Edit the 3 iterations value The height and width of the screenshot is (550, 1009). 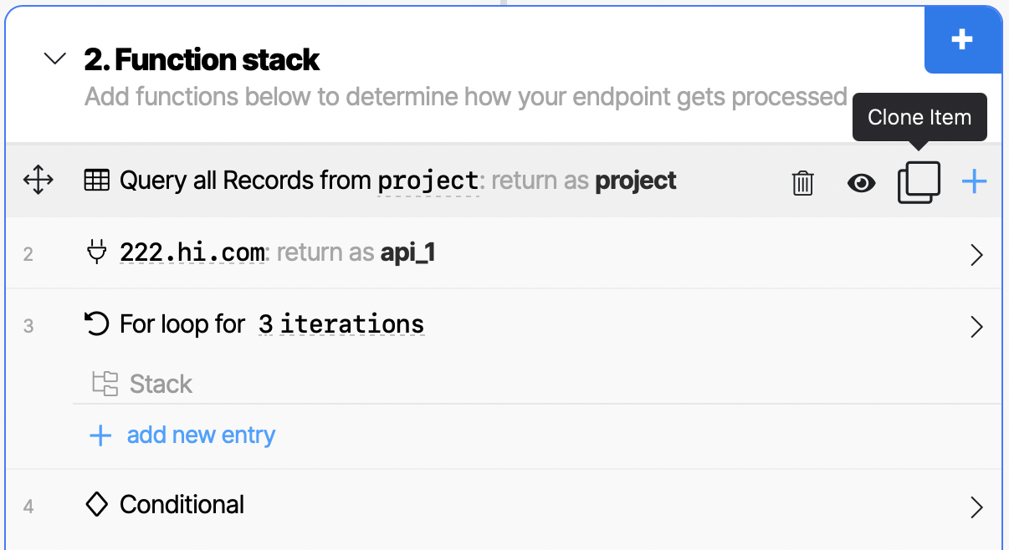tap(341, 323)
